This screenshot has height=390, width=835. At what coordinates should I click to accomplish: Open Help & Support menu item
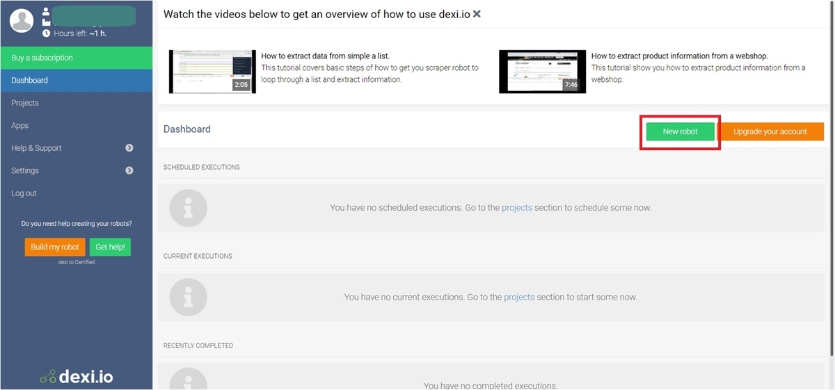37,148
